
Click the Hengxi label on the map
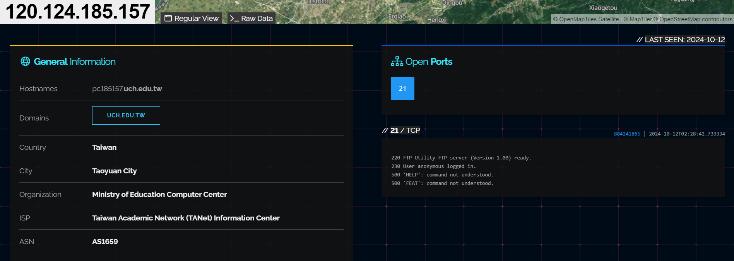coord(437,20)
